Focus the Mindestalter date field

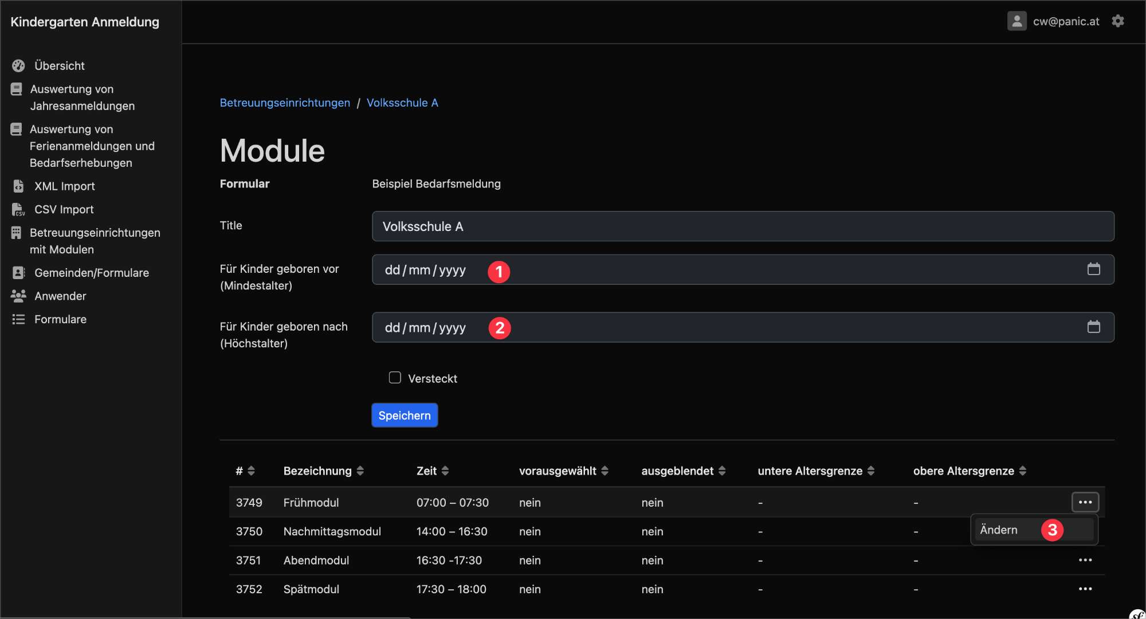[x=743, y=269]
